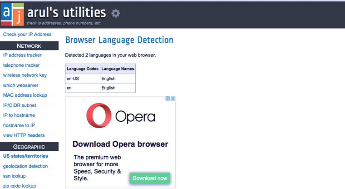Select the "en" language code cell
345x189 pixels.
tap(83, 88)
